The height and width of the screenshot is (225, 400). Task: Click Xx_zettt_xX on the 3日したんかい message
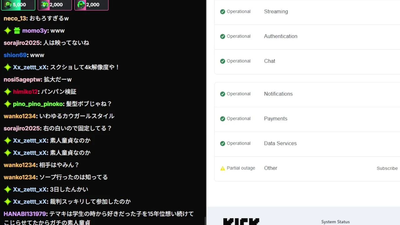[30, 189]
